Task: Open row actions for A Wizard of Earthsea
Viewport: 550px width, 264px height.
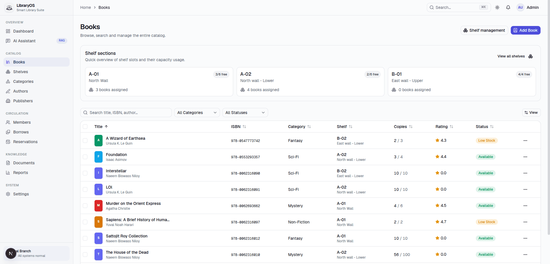Action: (x=525, y=141)
